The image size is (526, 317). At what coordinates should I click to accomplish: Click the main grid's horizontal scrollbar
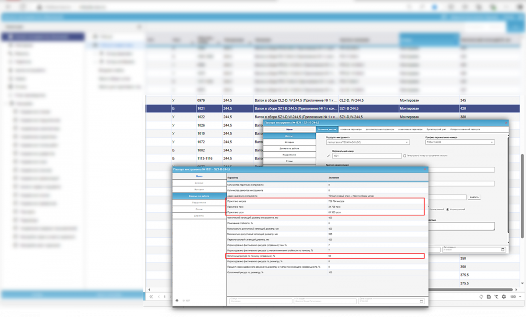click(x=470, y=289)
